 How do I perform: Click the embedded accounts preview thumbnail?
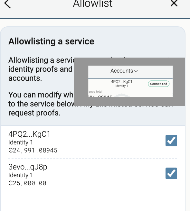(131, 81)
